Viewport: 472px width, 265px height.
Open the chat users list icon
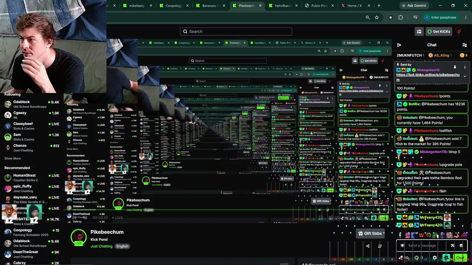[x=464, y=45]
